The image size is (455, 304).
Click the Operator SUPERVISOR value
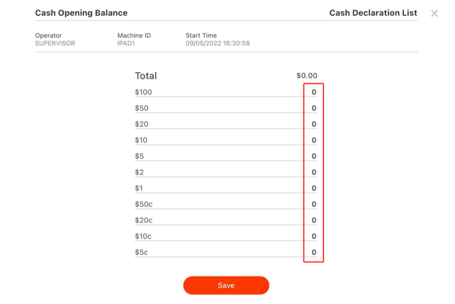[x=55, y=43]
